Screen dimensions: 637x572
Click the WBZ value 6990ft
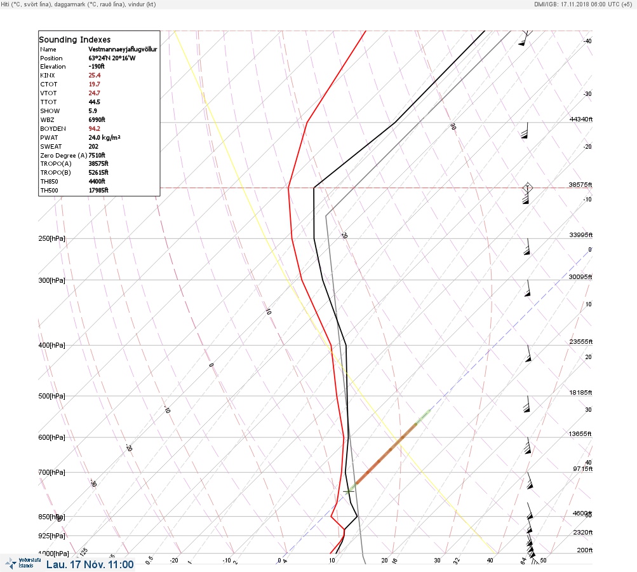(x=97, y=119)
